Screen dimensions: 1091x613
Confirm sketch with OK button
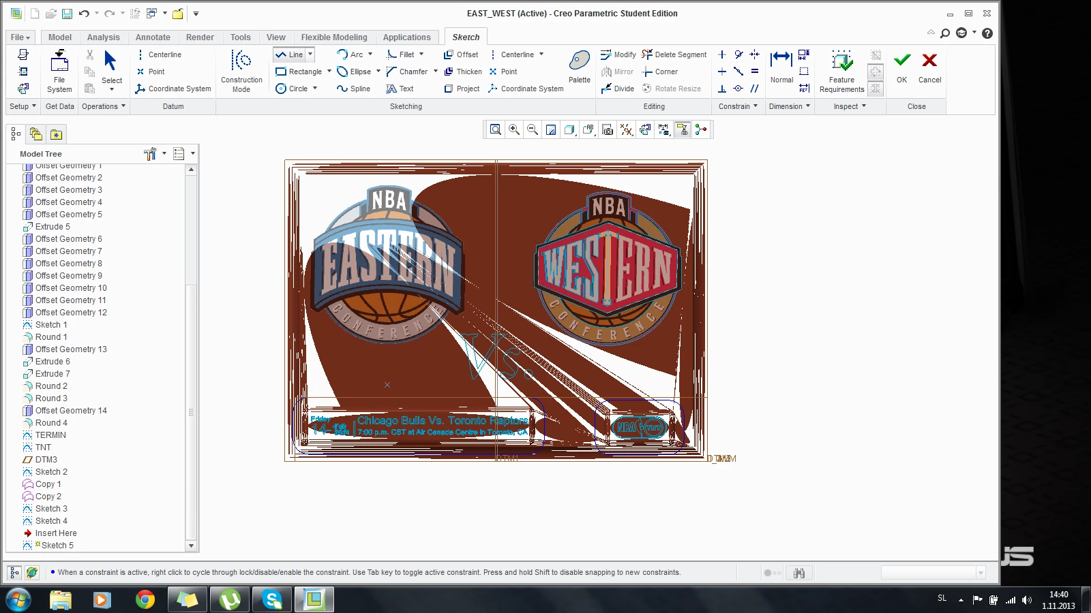coord(902,68)
